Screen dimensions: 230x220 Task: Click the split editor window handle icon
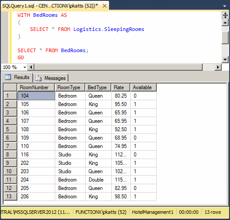tap(225, 15)
